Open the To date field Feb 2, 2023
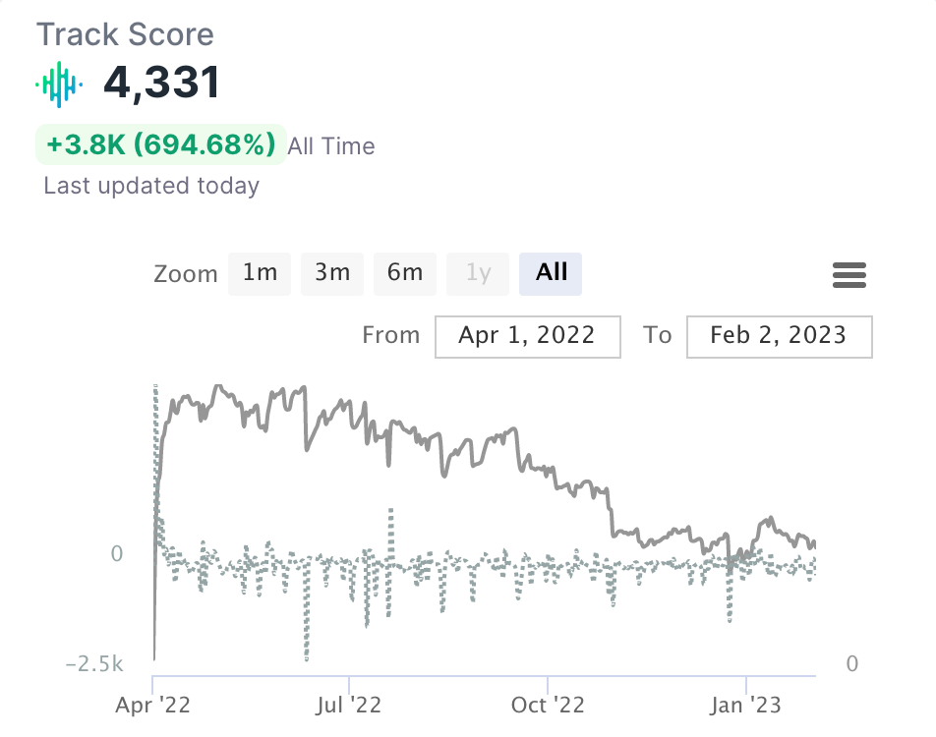 779,336
